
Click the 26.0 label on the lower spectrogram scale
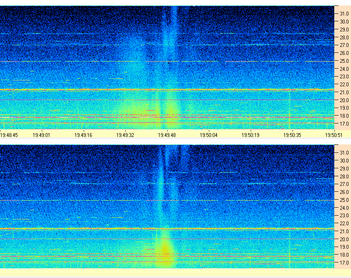tap(344, 192)
